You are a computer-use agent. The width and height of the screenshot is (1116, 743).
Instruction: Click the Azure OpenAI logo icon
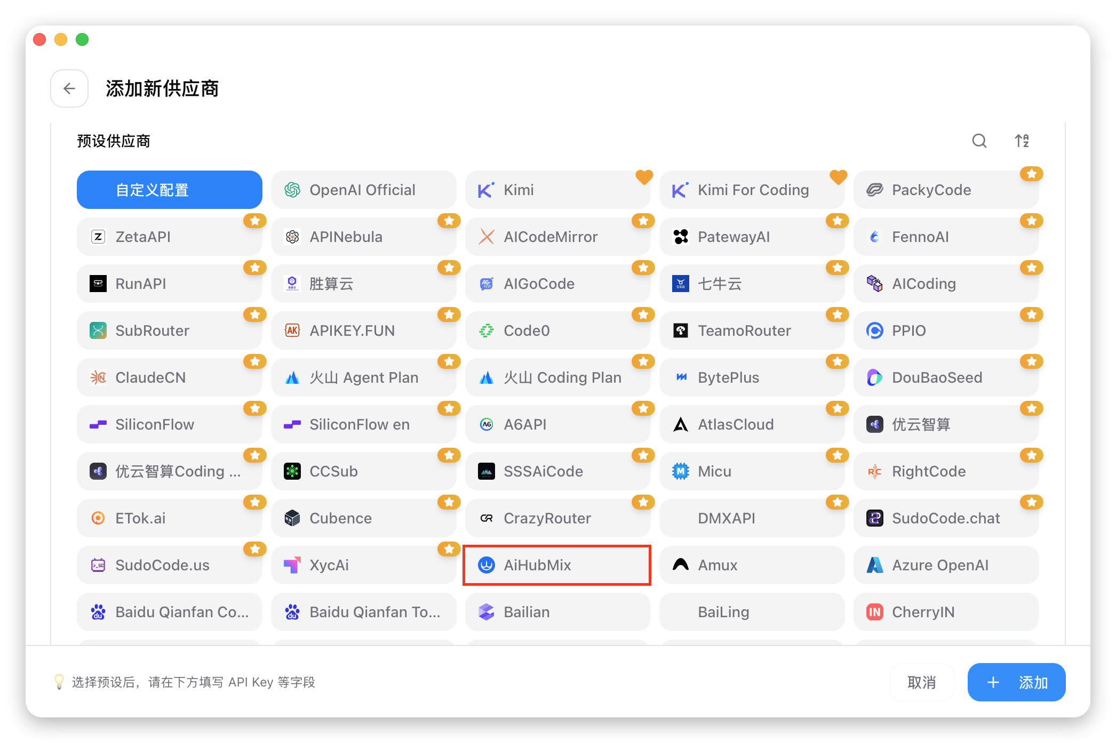pyautogui.click(x=875, y=565)
